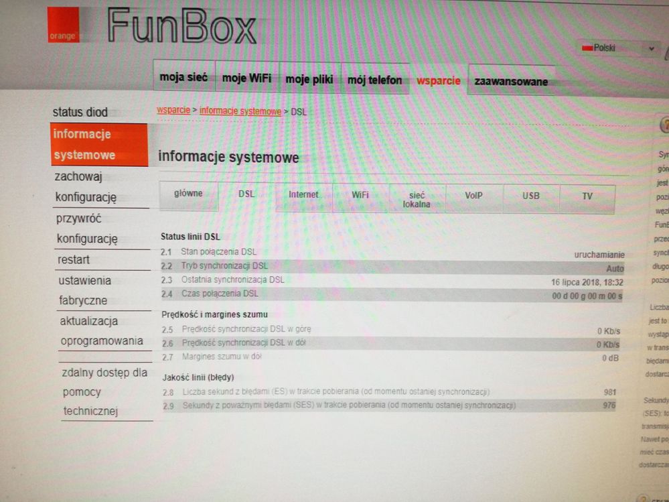The width and height of the screenshot is (669, 502).
Task: Click the 16 lipca 2018, 18:32 value
Action: coord(587,282)
